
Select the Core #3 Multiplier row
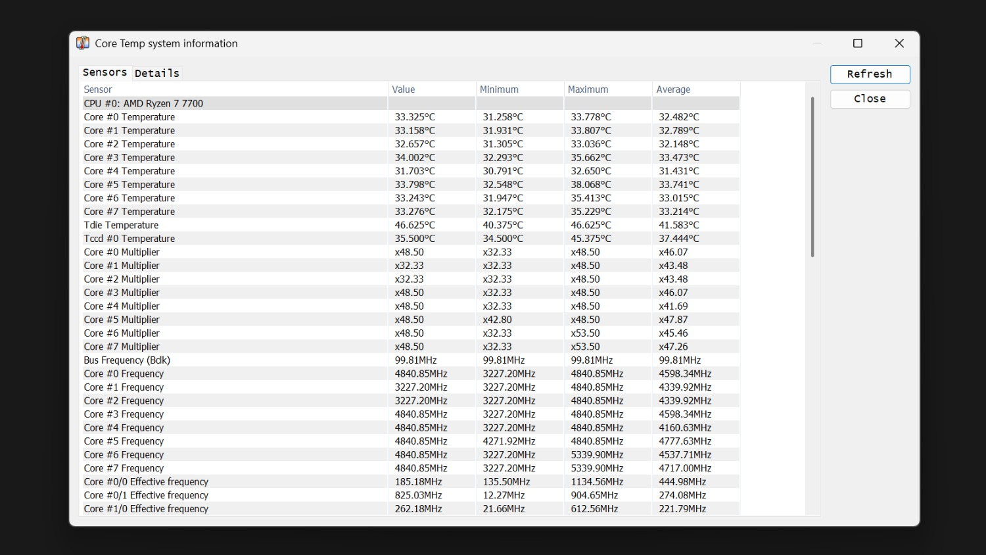[410, 293]
